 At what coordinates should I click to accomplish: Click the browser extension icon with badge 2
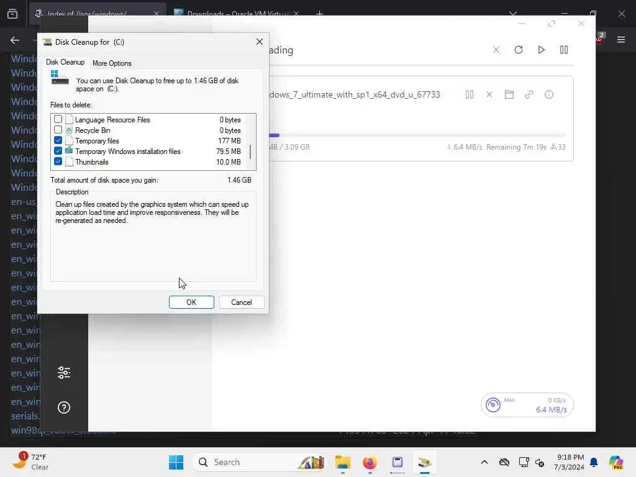click(x=600, y=38)
